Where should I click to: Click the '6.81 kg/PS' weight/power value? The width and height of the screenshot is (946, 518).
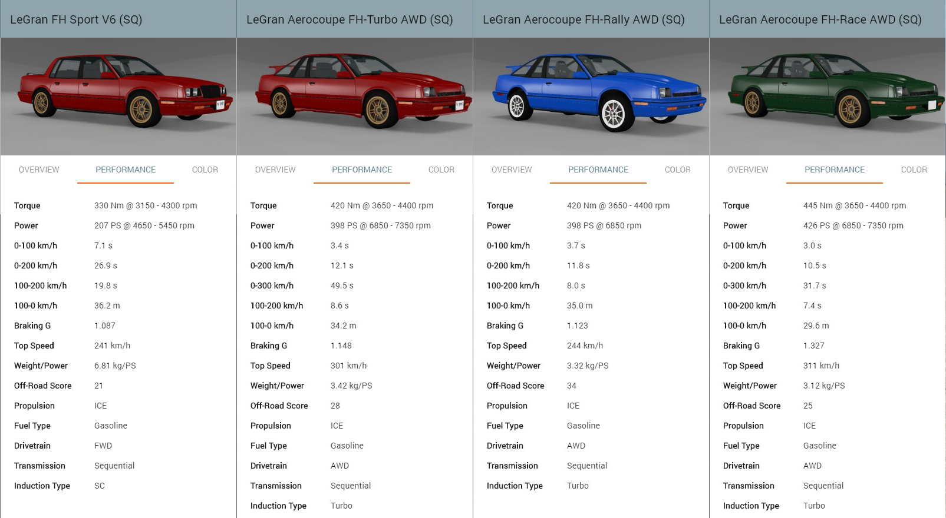point(115,366)
